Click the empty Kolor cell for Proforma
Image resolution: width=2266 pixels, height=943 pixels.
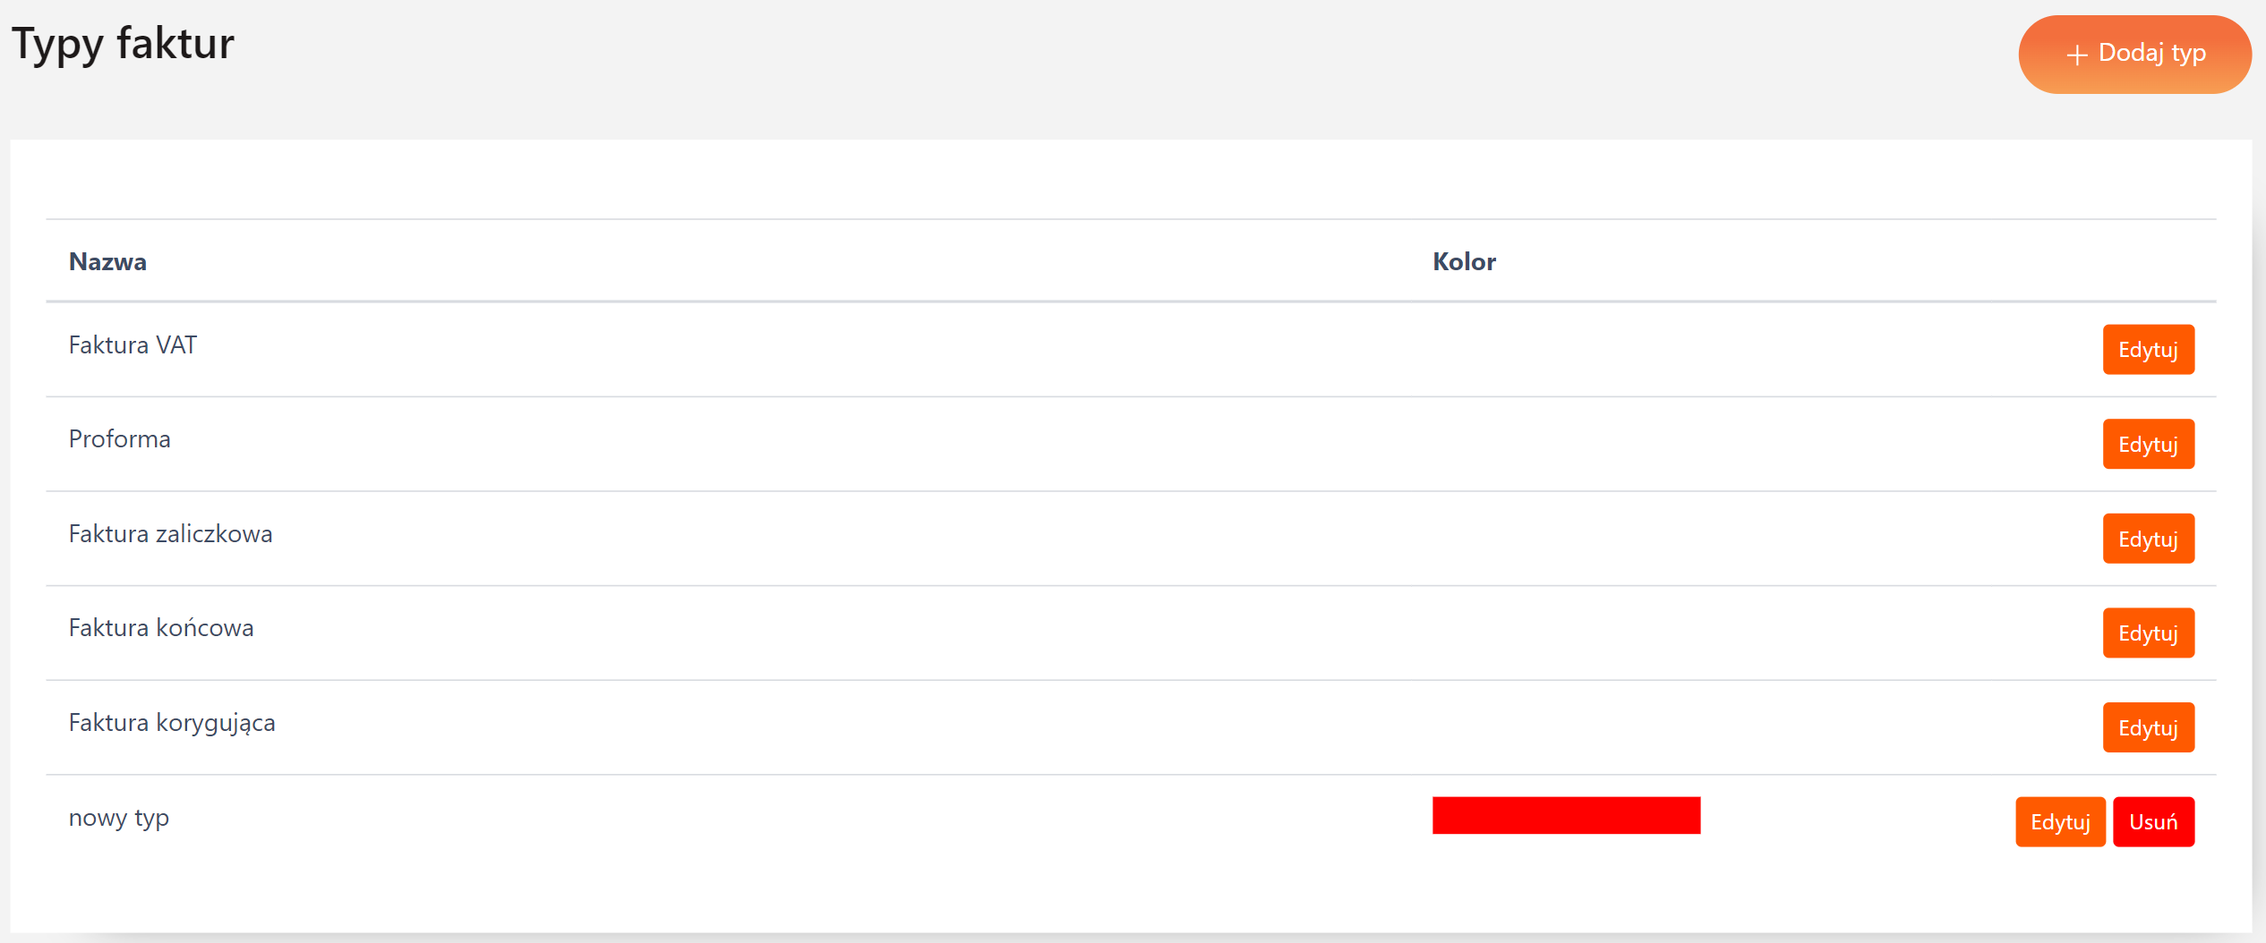pyautogui.click(x=1565, y=444)
